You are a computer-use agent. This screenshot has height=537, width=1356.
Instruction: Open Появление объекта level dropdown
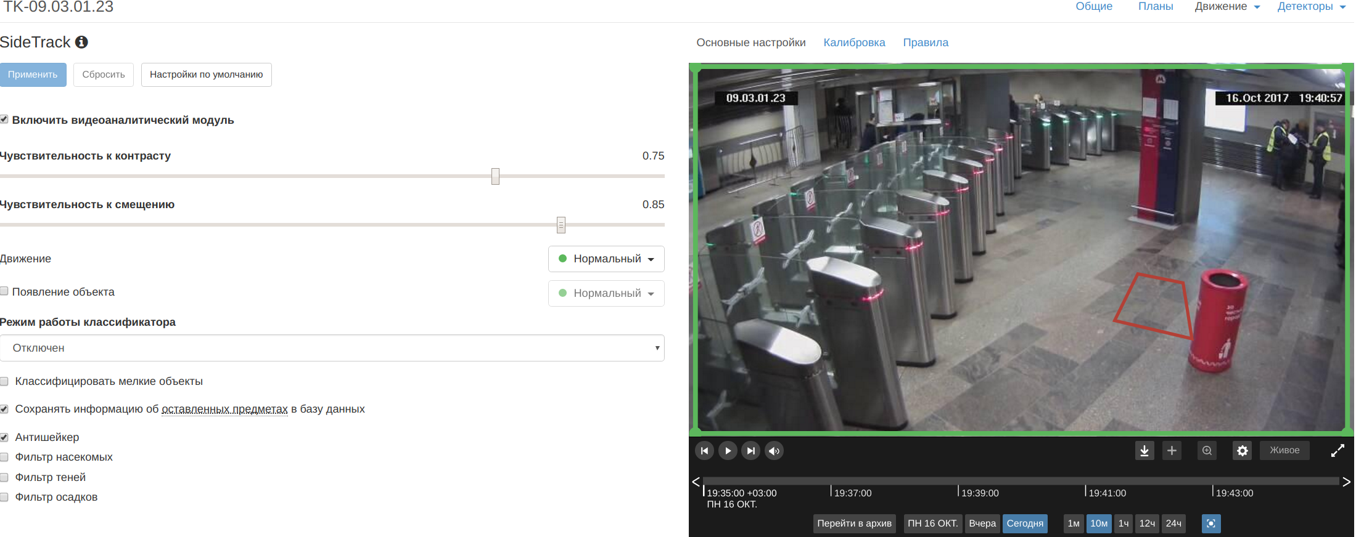tap(606, 293)
